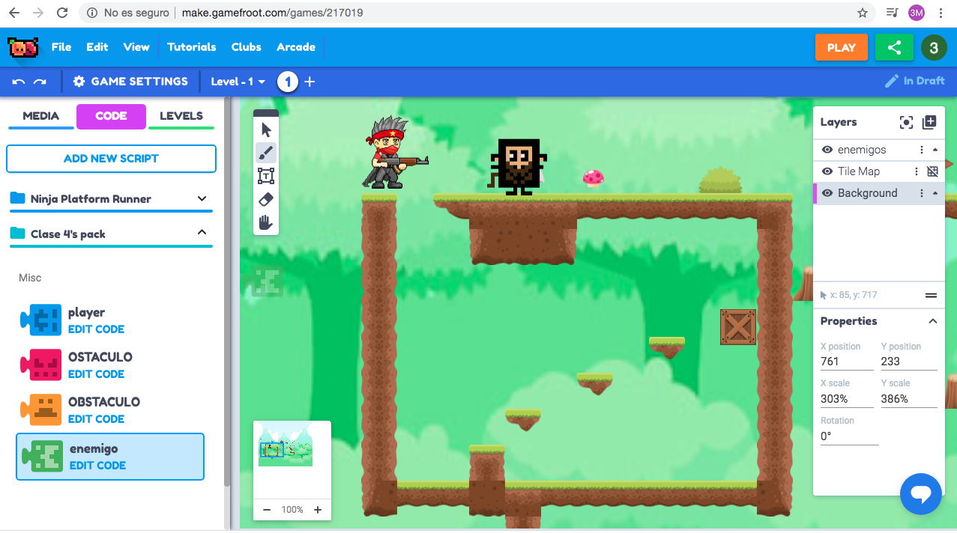
Task: Pick the text selection box tool
Action: tap(266, 176)
